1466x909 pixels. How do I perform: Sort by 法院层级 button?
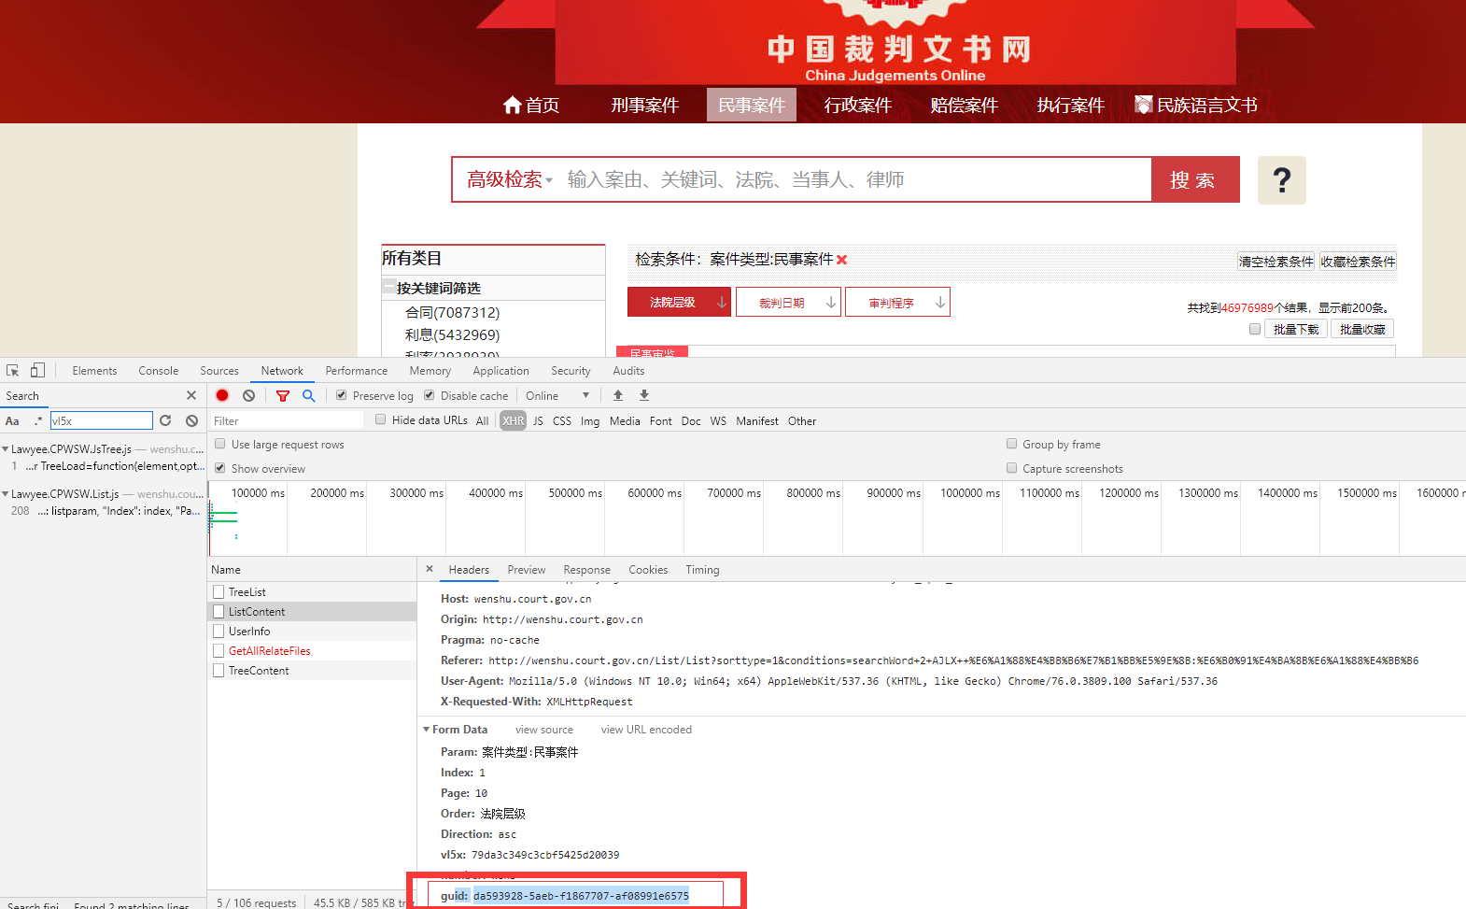[x=679, y=302]
